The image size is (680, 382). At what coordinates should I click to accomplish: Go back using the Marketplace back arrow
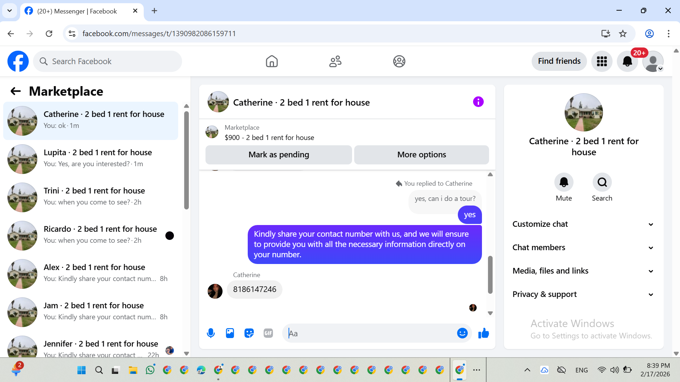[16, 91]
